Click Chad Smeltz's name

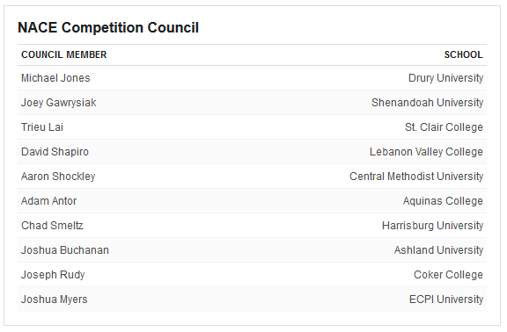point(53,225)
